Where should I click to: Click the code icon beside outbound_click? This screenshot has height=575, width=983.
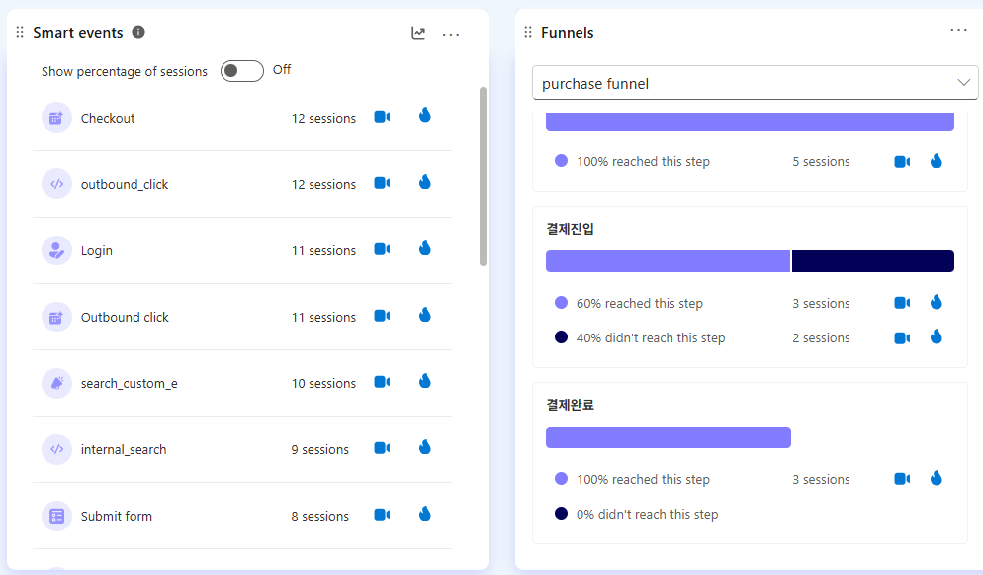click(x=56, y=183)
